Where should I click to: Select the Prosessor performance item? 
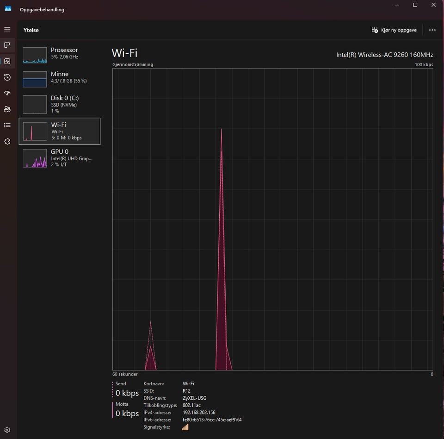[60, 55]
